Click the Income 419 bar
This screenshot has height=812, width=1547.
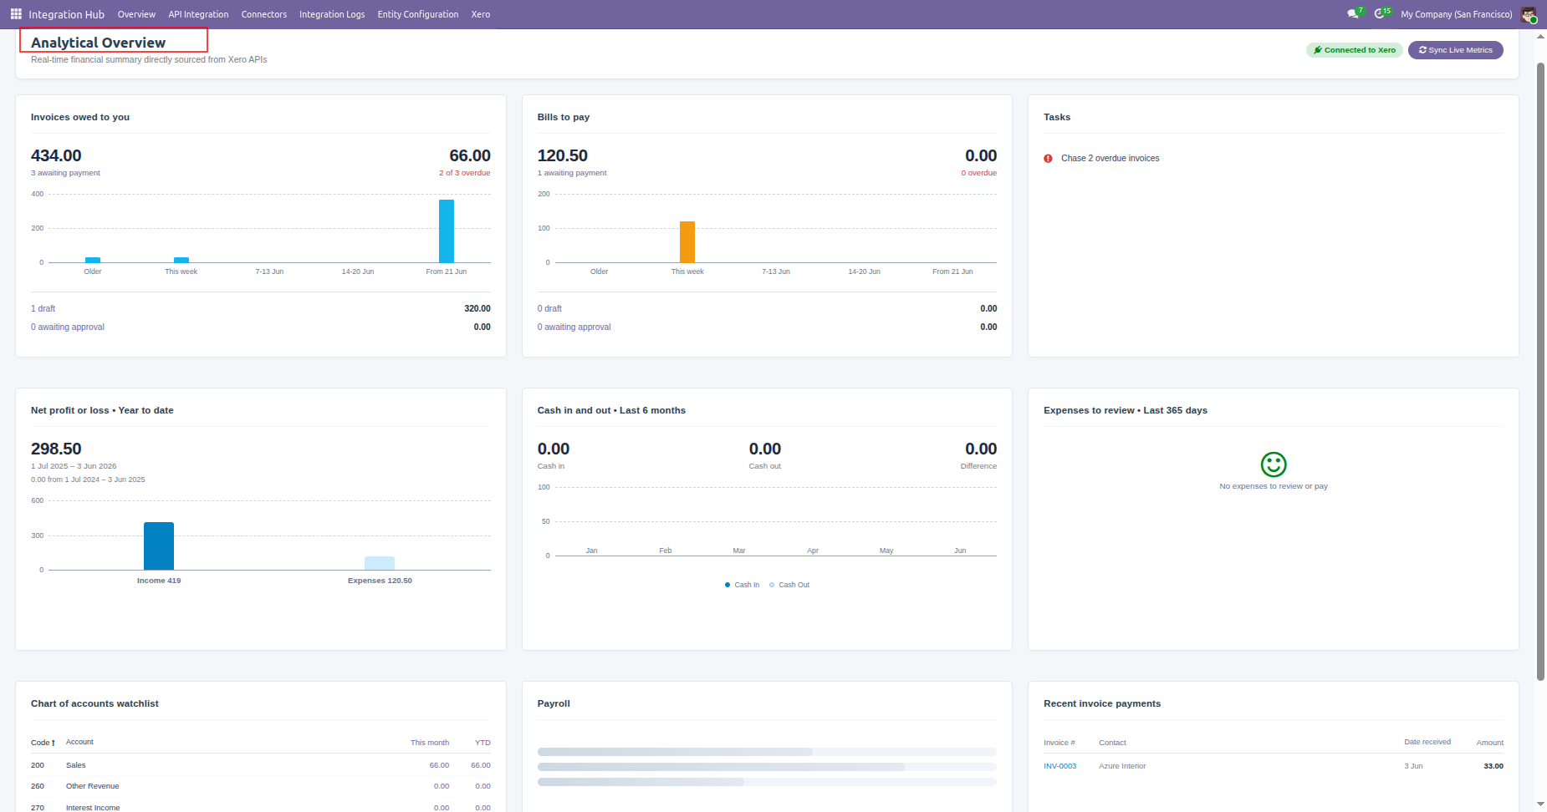click(x=159, y=546)
